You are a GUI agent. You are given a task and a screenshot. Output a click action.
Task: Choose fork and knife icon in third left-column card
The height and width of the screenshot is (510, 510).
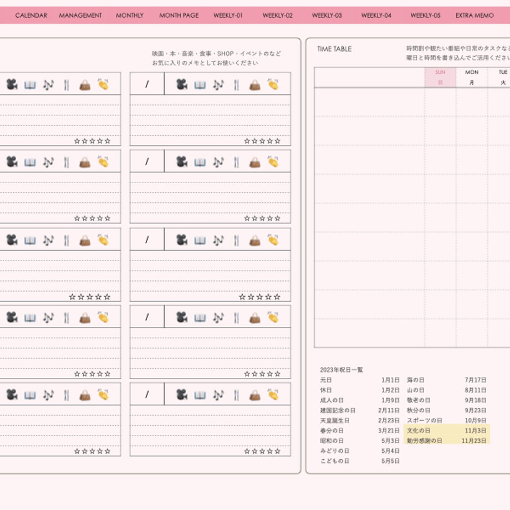click(67, 241)
